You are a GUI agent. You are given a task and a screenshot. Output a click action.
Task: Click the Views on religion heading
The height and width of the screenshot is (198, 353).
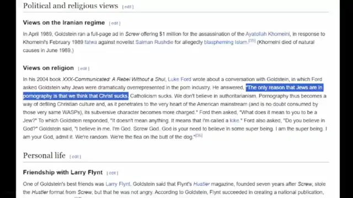tap(49, 68)
